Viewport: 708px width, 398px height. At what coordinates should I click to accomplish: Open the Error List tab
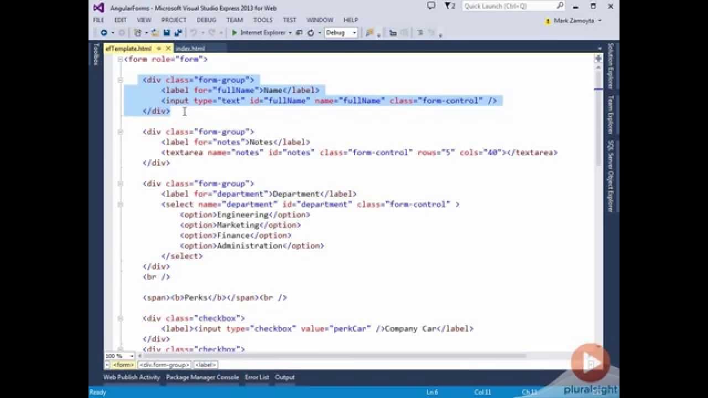coord(257,377)
